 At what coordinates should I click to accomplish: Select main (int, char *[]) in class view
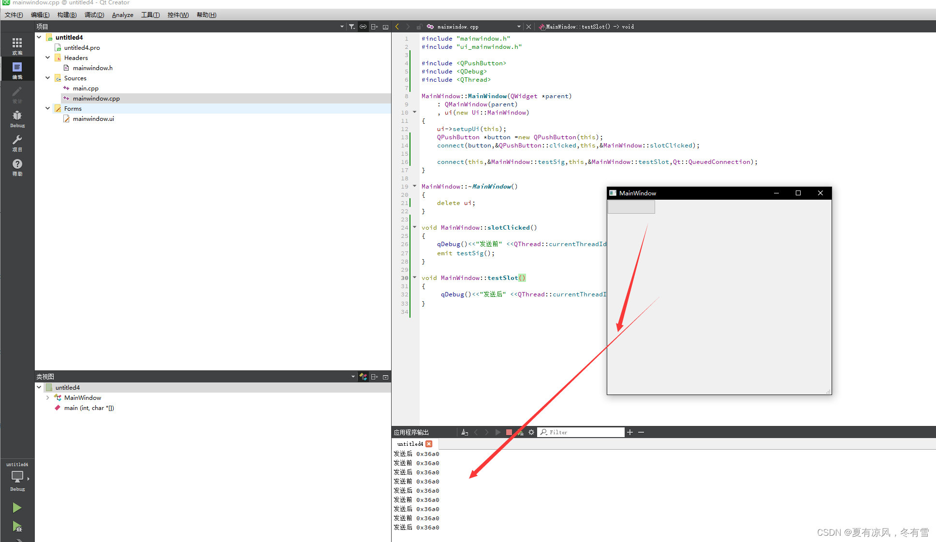coord(89,408)
